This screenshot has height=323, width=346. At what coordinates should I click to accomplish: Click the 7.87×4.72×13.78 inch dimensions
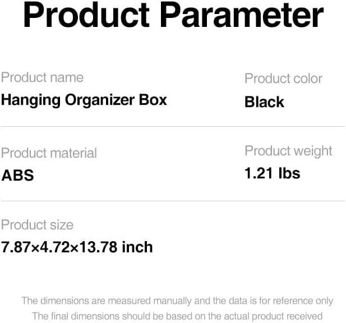pyautogui.click(x=77, y=247)
